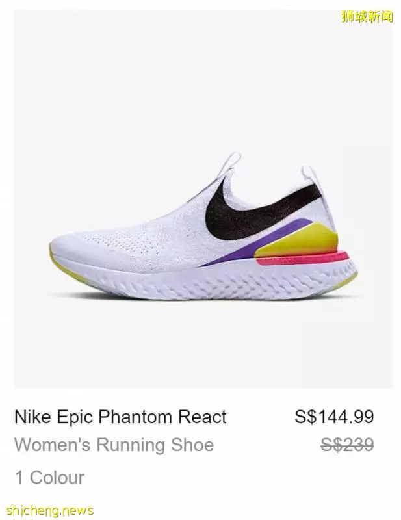
Task: Select the Women's Running Shoe subtitle
Action: 114,445
